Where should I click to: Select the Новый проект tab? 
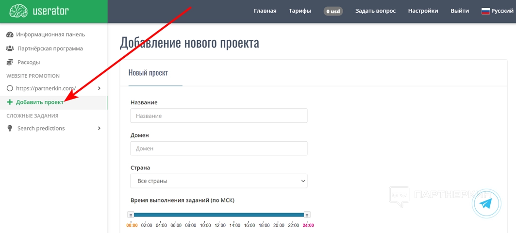pyautogui.click(x=148, y=73)
